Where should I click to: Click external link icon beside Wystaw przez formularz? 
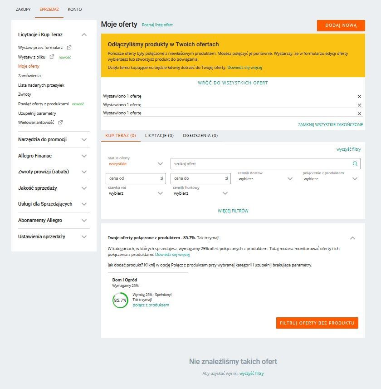tap(69, 47)
